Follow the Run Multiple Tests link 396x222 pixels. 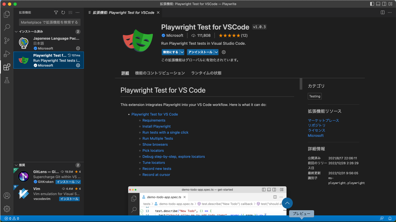(158, 139)
